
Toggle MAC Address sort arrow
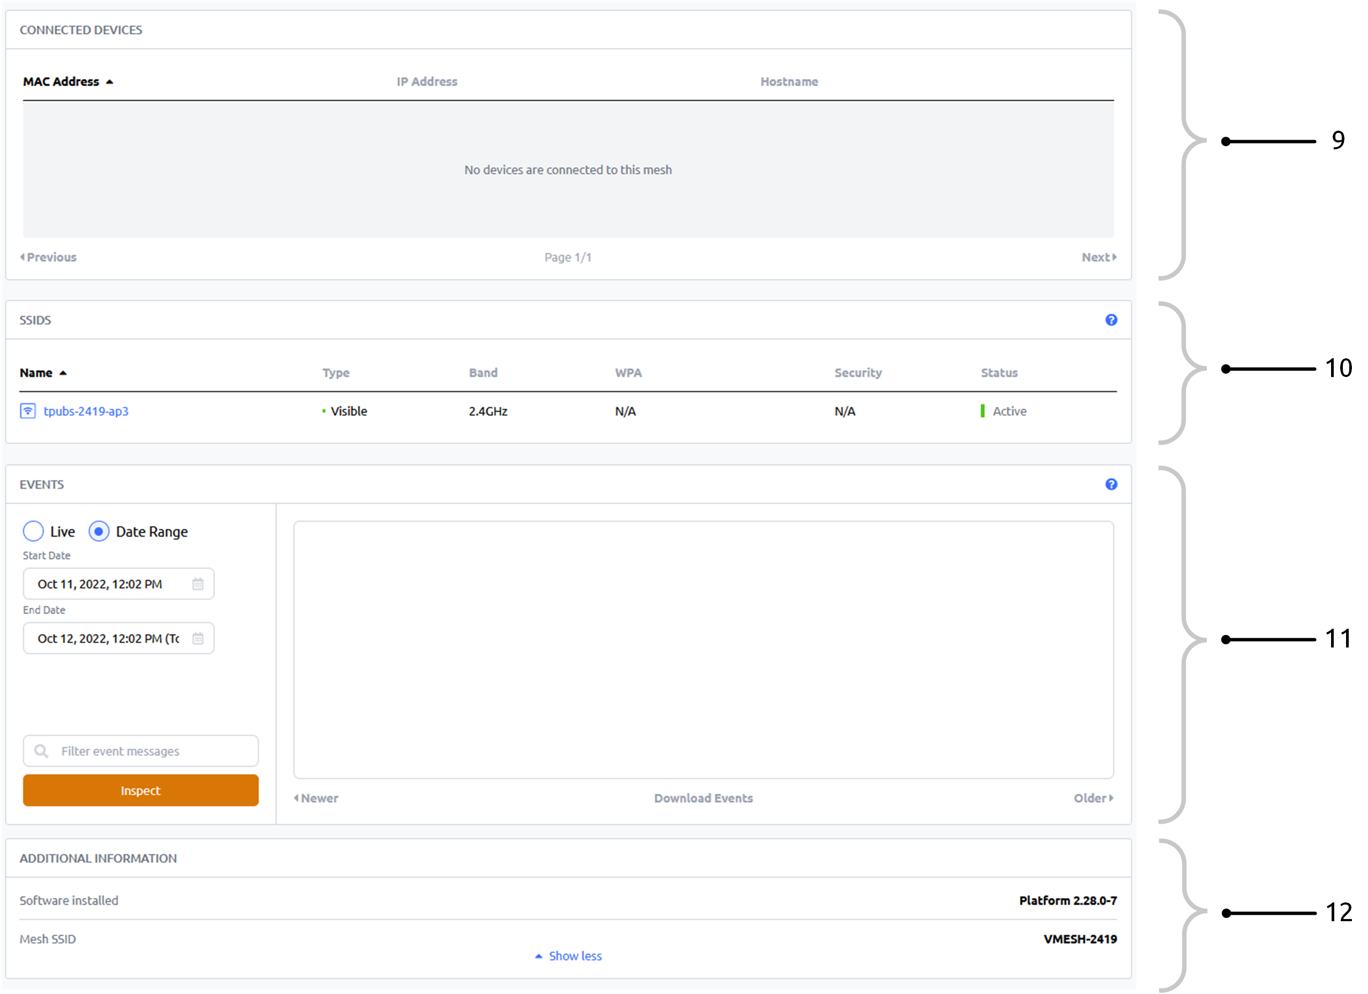(109, 82)
